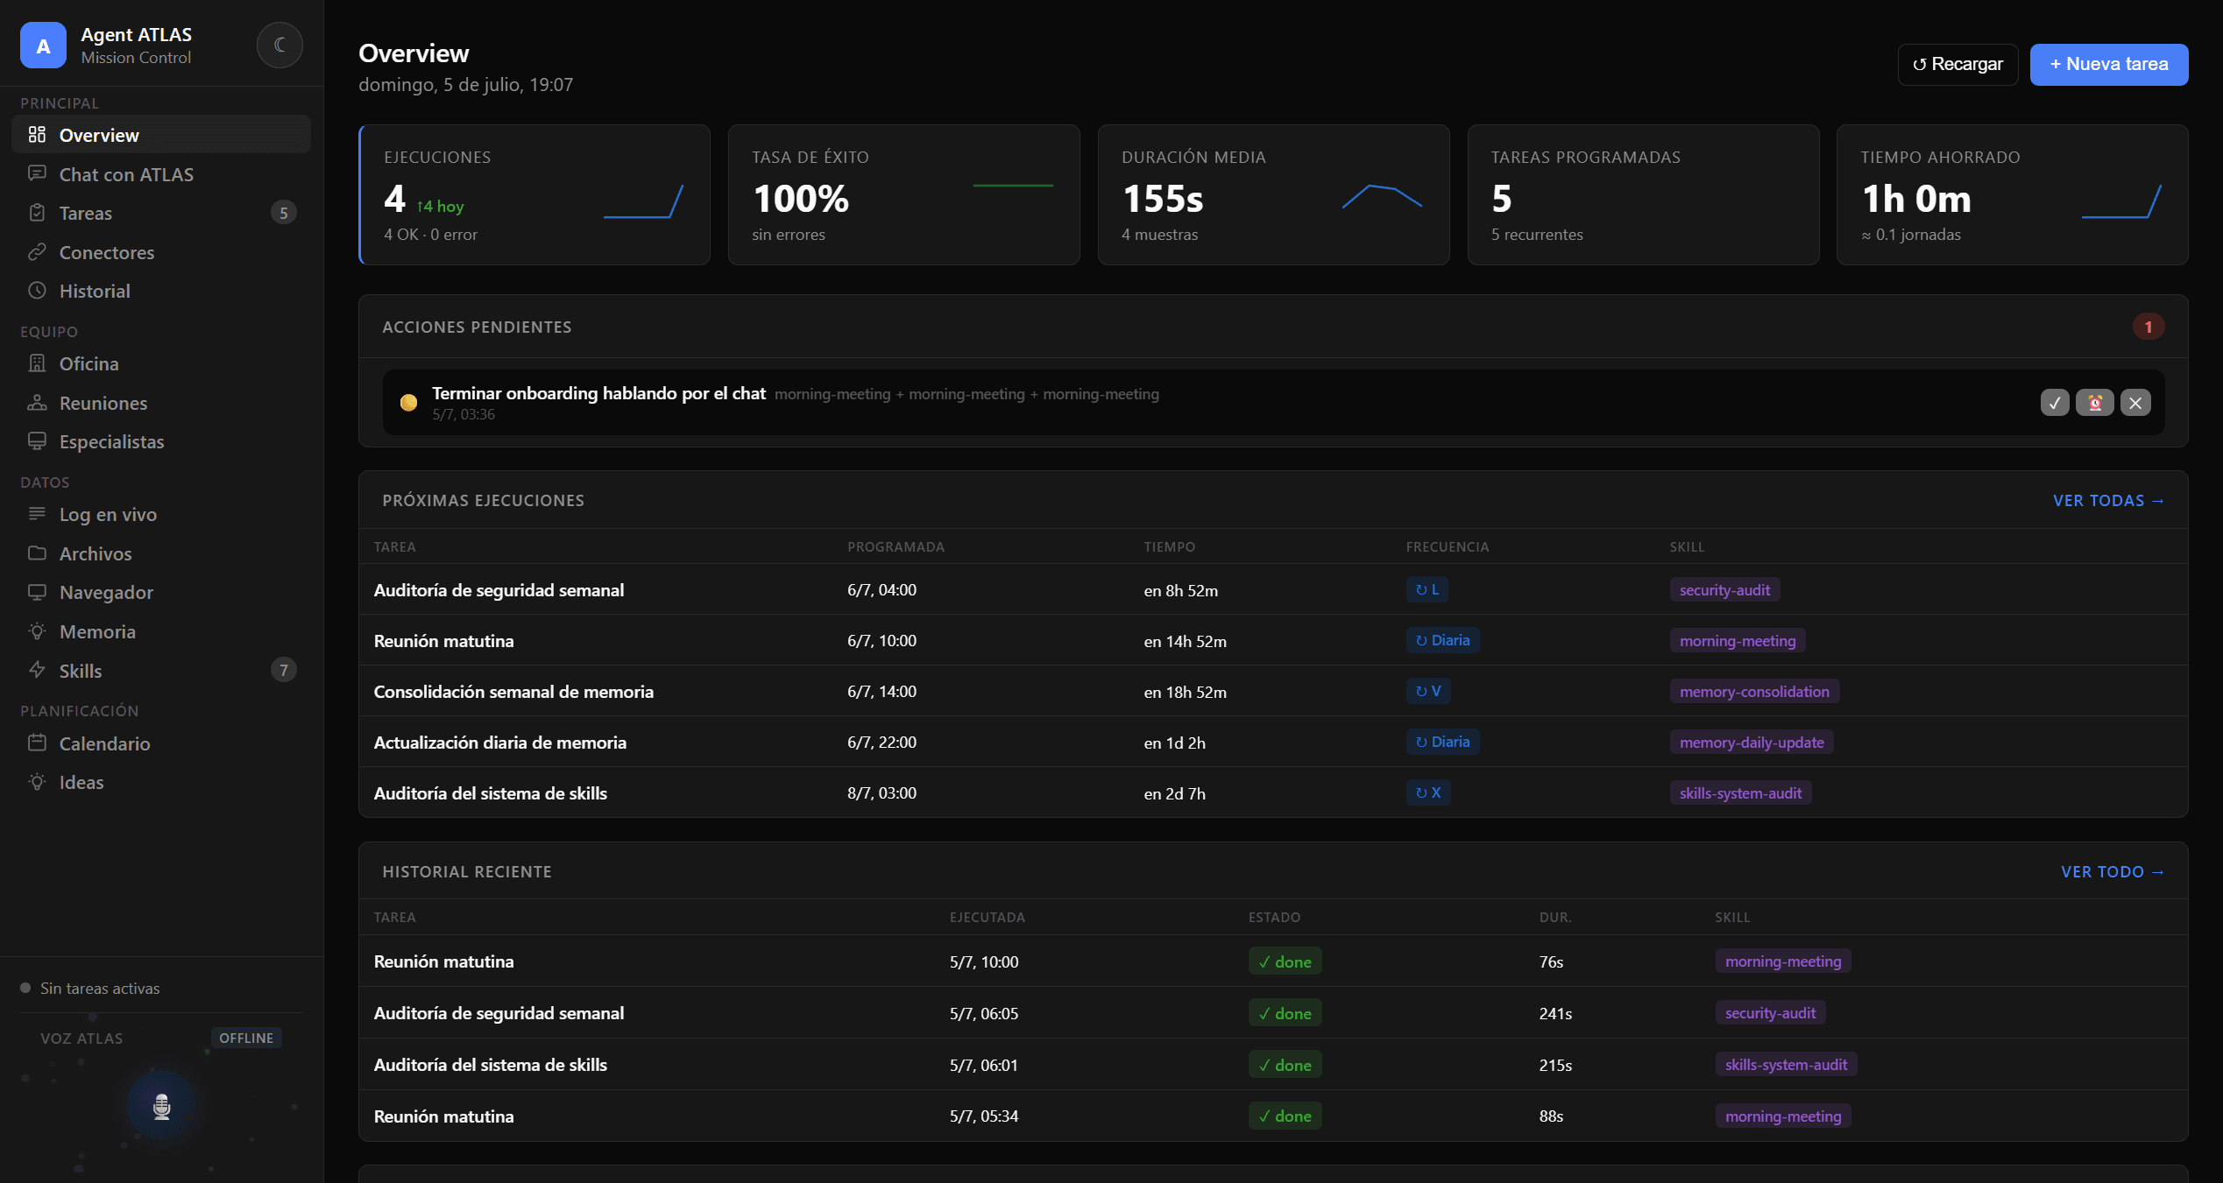This screenshot has width=2223, height=1183.
Task: Click the X frequency badge
Action: pos(1427,792)
